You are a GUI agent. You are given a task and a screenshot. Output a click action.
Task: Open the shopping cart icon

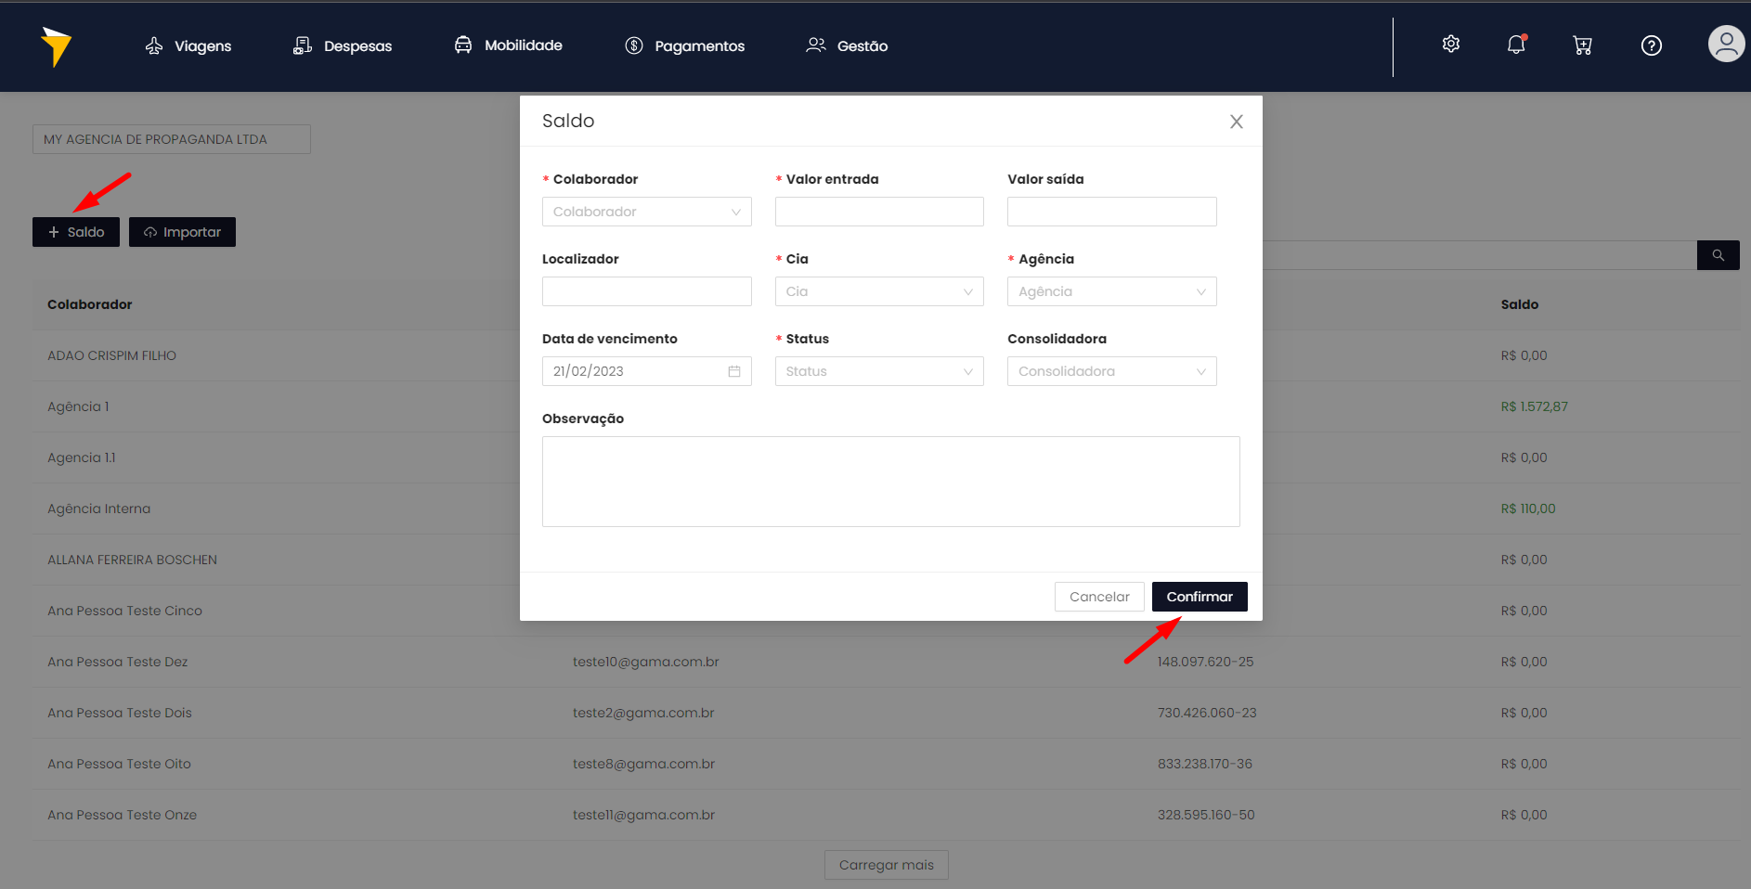[1583, 45]
